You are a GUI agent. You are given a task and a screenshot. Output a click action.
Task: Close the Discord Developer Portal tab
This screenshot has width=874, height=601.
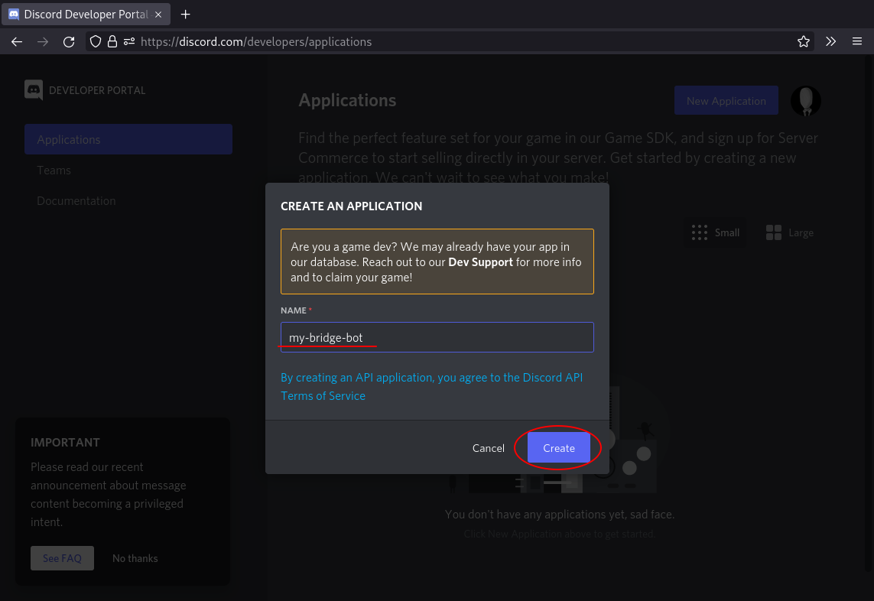(x=158, y=15)
